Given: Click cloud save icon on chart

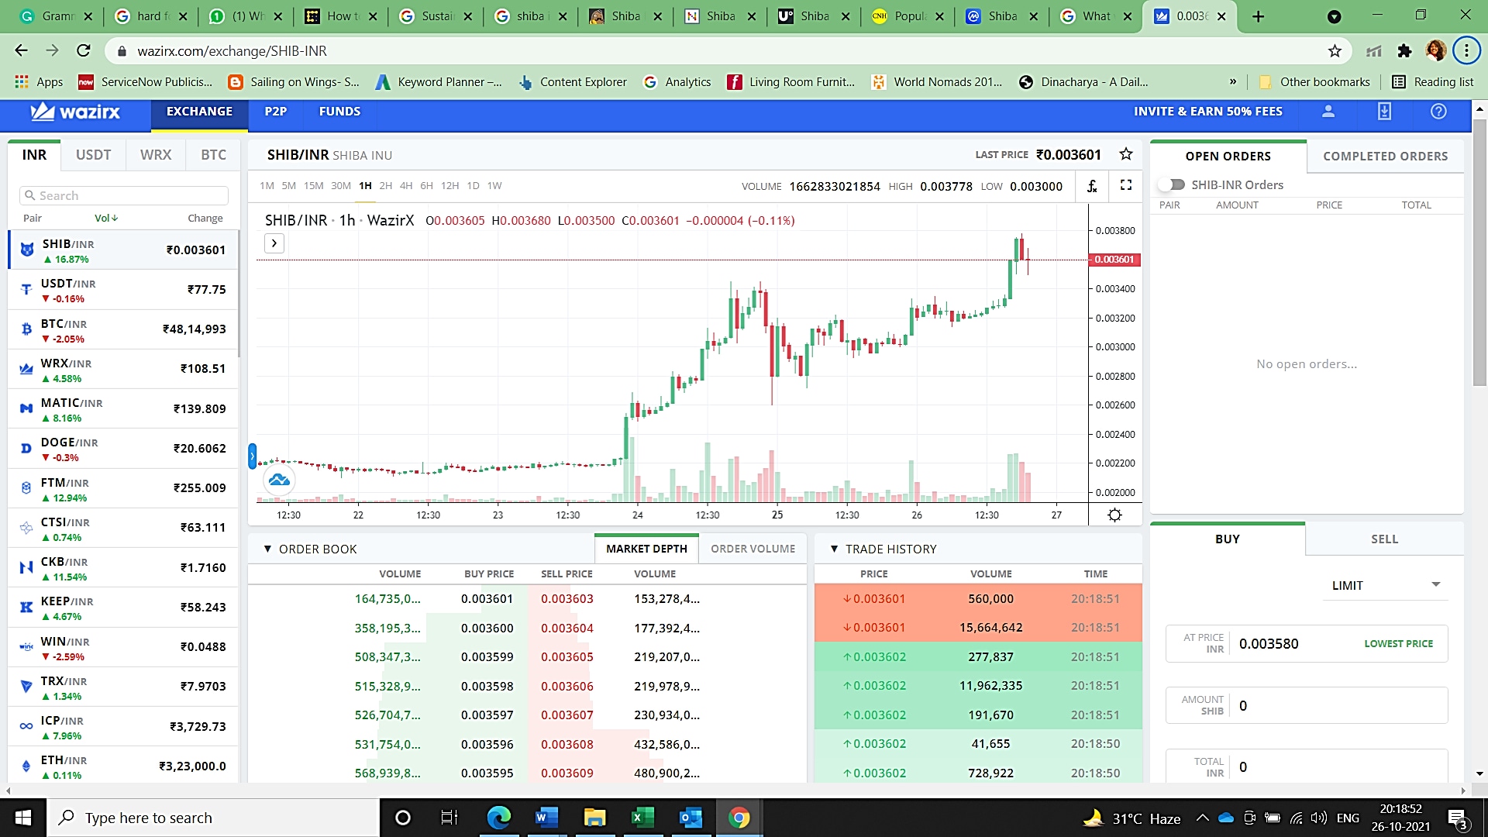Looking at the screenshot, I should coord(278,480).
